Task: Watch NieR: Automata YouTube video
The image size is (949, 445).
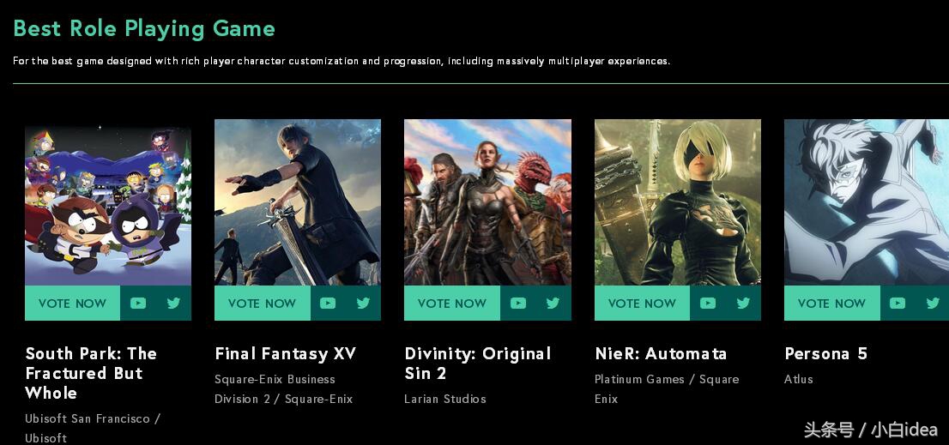Action: coord(708,303)
